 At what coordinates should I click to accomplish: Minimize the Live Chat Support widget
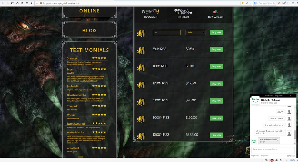point(294,96)
